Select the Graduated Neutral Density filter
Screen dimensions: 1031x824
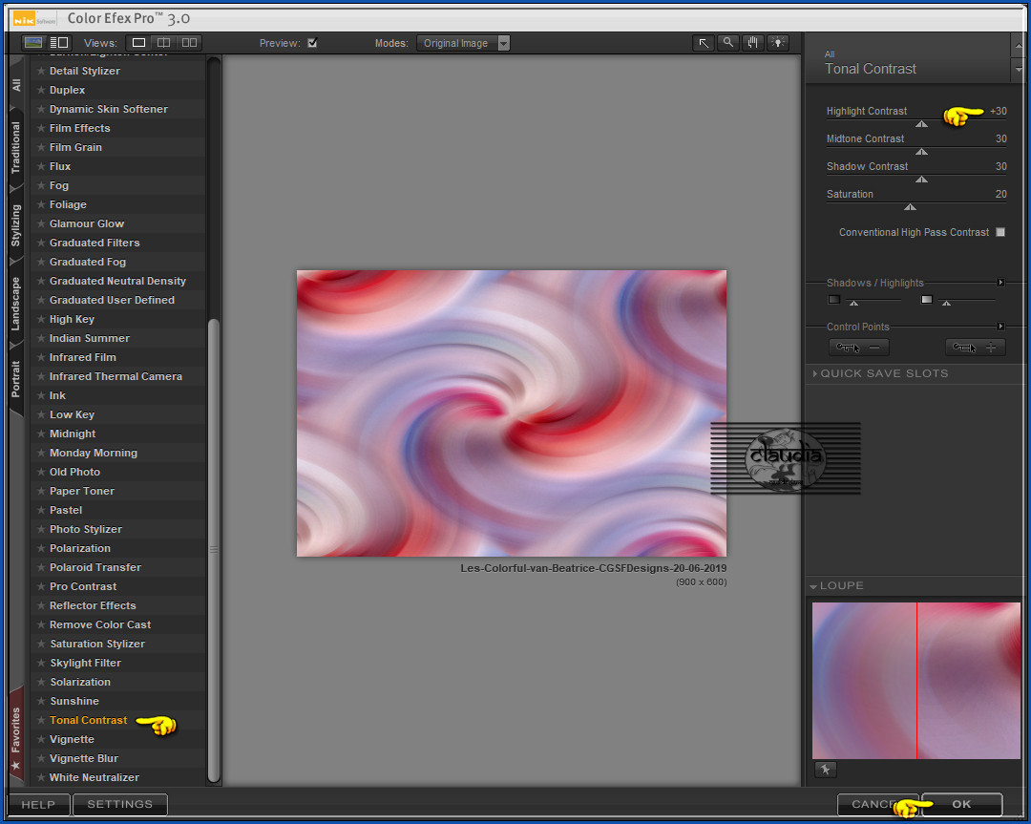point(117,281)
